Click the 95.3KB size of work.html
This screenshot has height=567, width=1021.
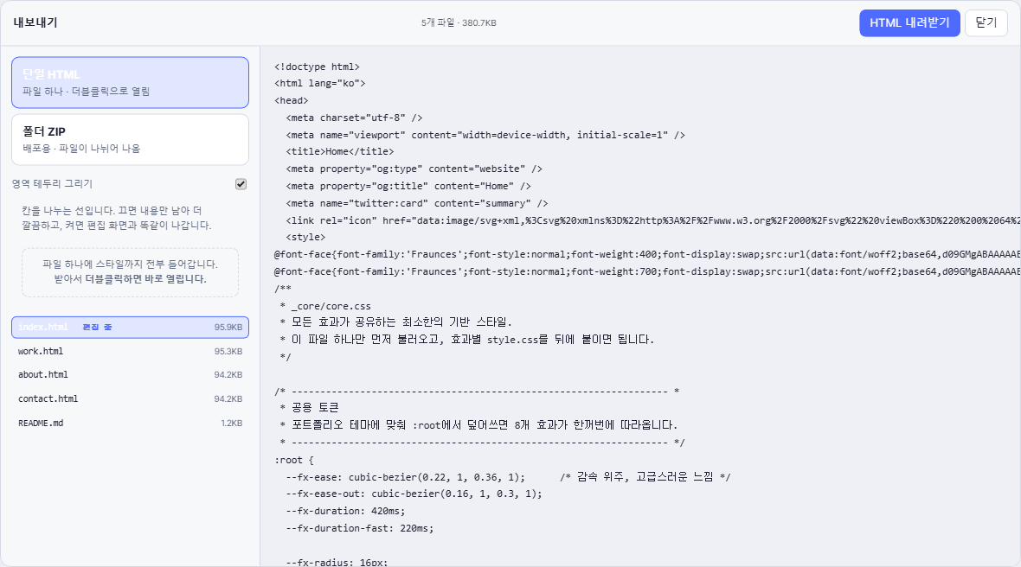pos(228,351)
